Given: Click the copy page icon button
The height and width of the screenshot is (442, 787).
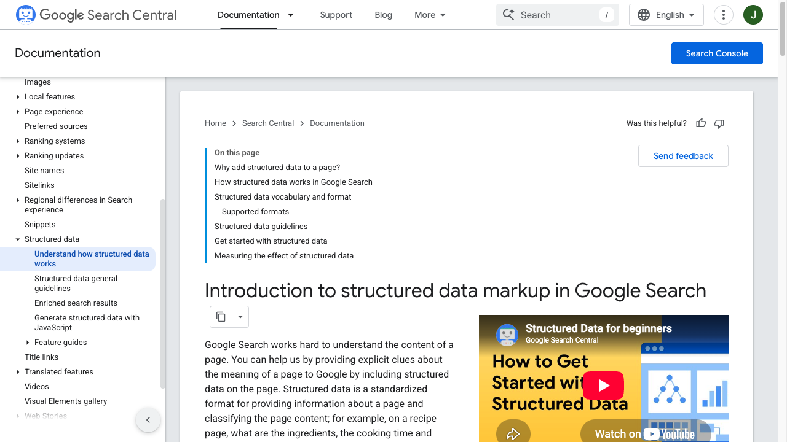Looking at the screenshot, I should click(x=221, y=317).
